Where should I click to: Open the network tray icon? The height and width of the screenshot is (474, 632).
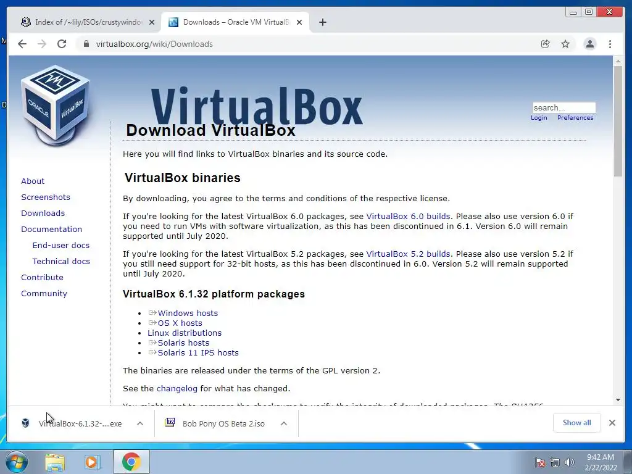coord(555,462)
